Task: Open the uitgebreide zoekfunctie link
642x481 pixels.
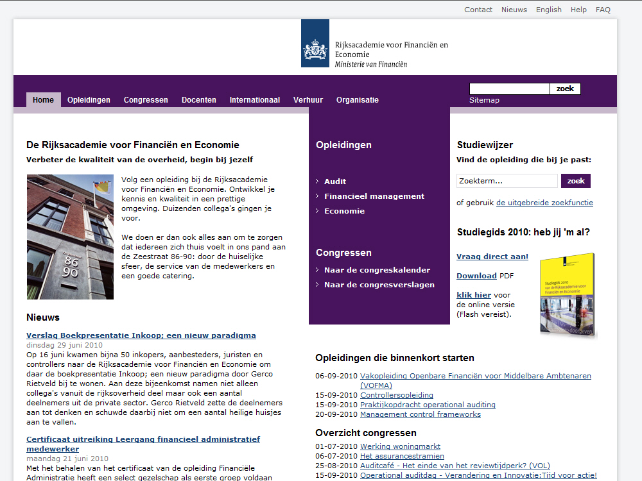Action: pos(544,203)
